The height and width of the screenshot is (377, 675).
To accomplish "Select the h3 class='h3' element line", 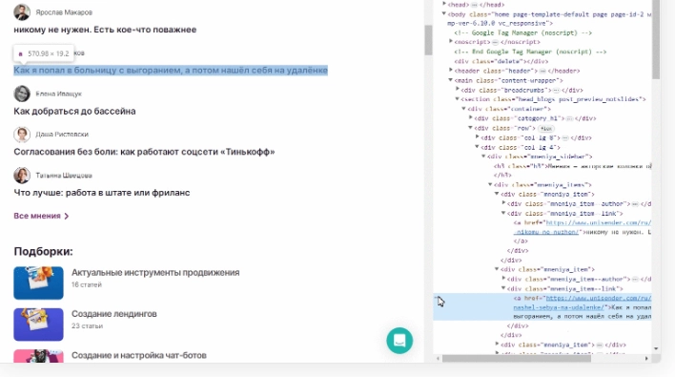I will click(573, 166).
